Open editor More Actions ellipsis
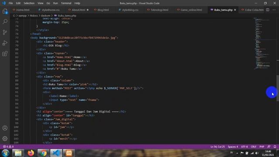The image size is (279, 157). [274, 10]
